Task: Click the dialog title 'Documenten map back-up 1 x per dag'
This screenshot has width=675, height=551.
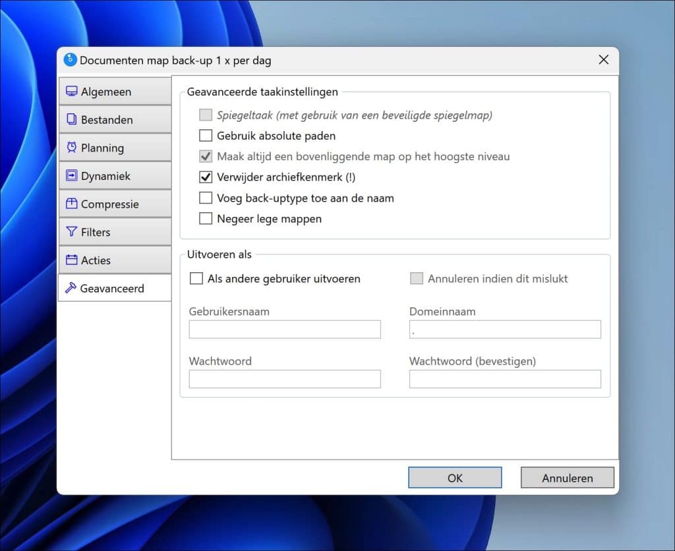Action: [175, 60]
